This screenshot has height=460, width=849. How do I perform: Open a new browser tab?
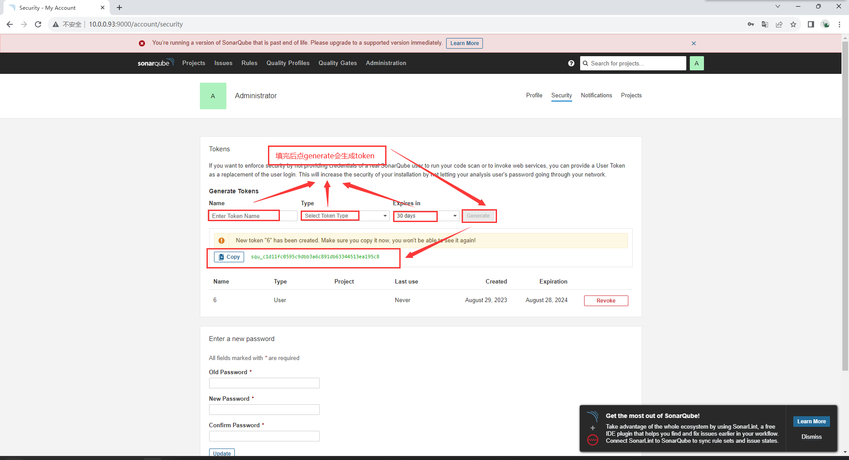[x=119, y=8]
